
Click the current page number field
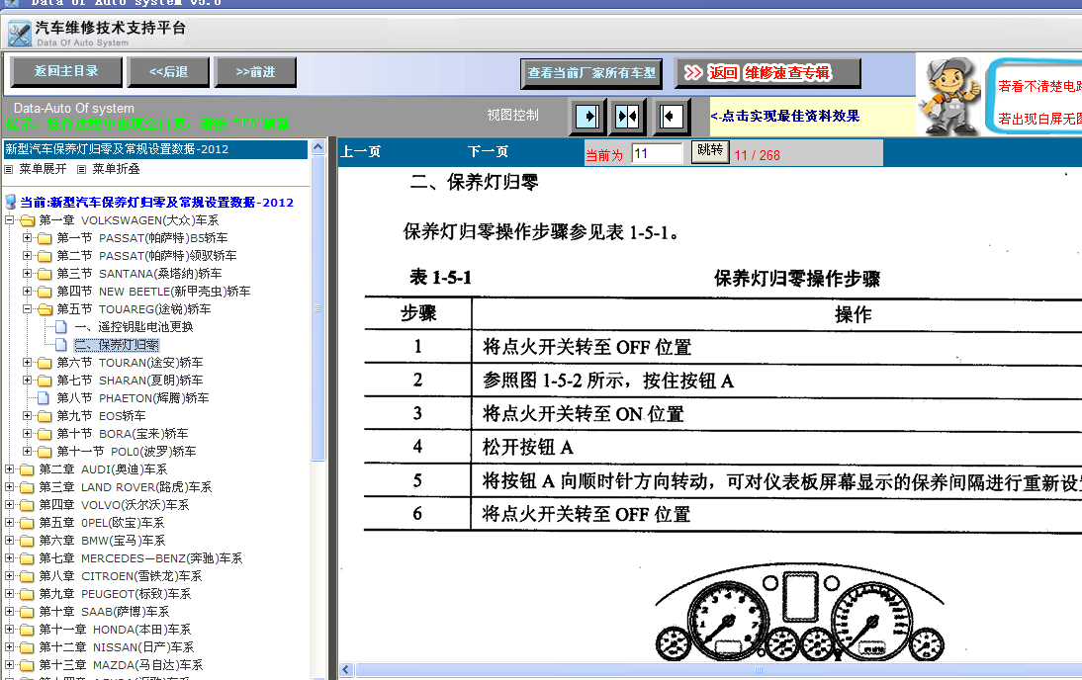point(657,153)
